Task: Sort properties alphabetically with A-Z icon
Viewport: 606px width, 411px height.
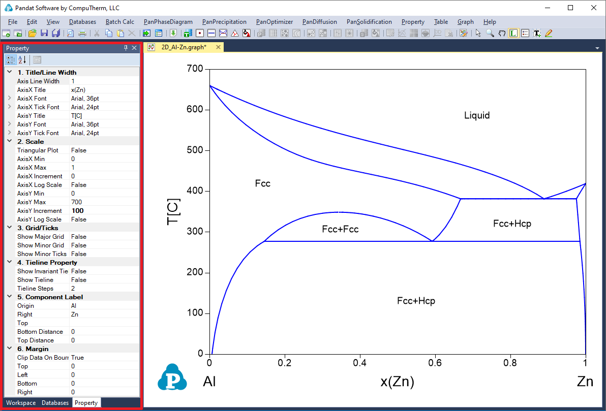Action: coord(22,60)
